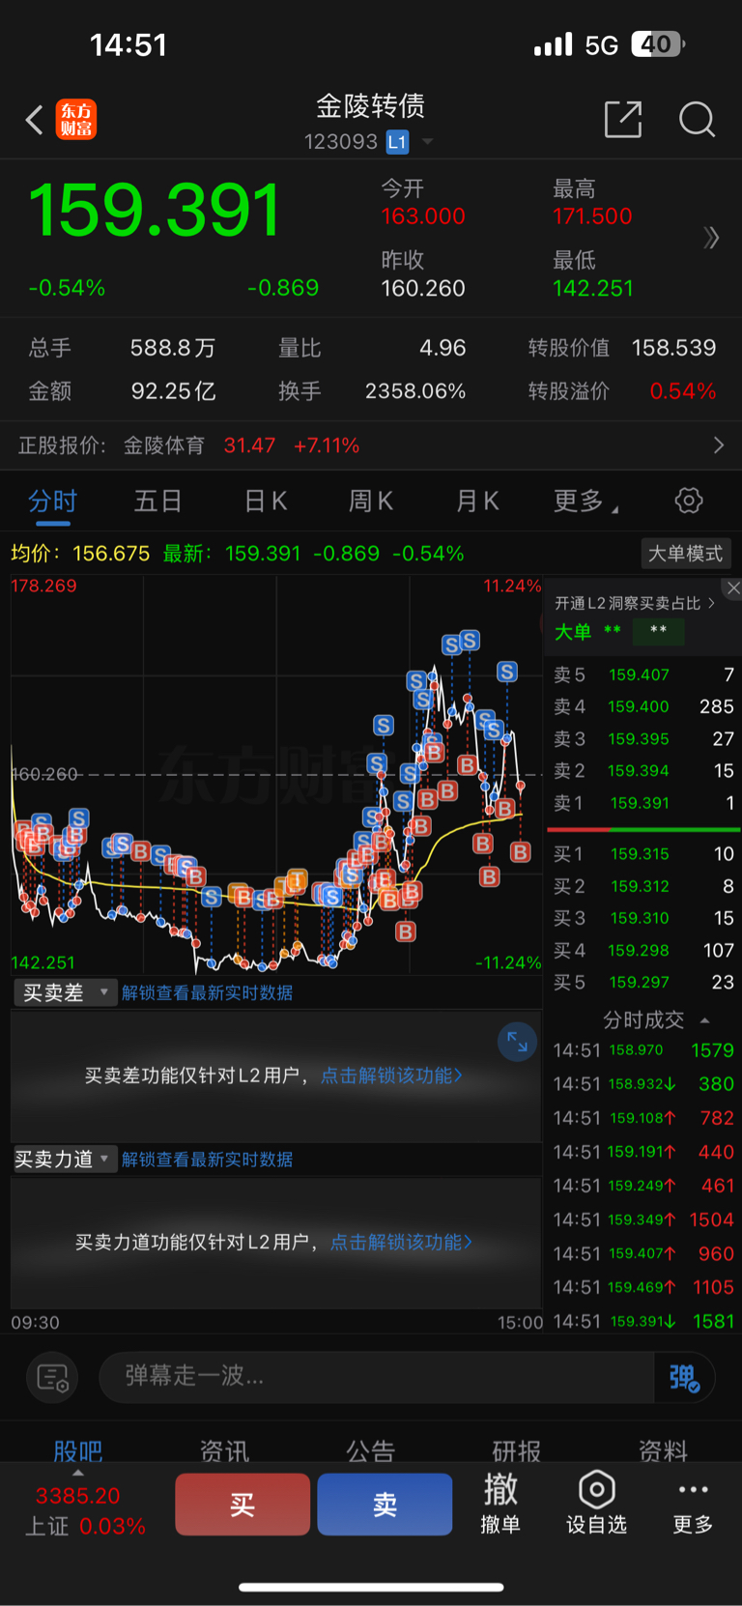This screenshot has height=1606, width=742.
Task: Tap 点击解锁该功能 in 买卖力道 panel
Action: click(402, 1242)
